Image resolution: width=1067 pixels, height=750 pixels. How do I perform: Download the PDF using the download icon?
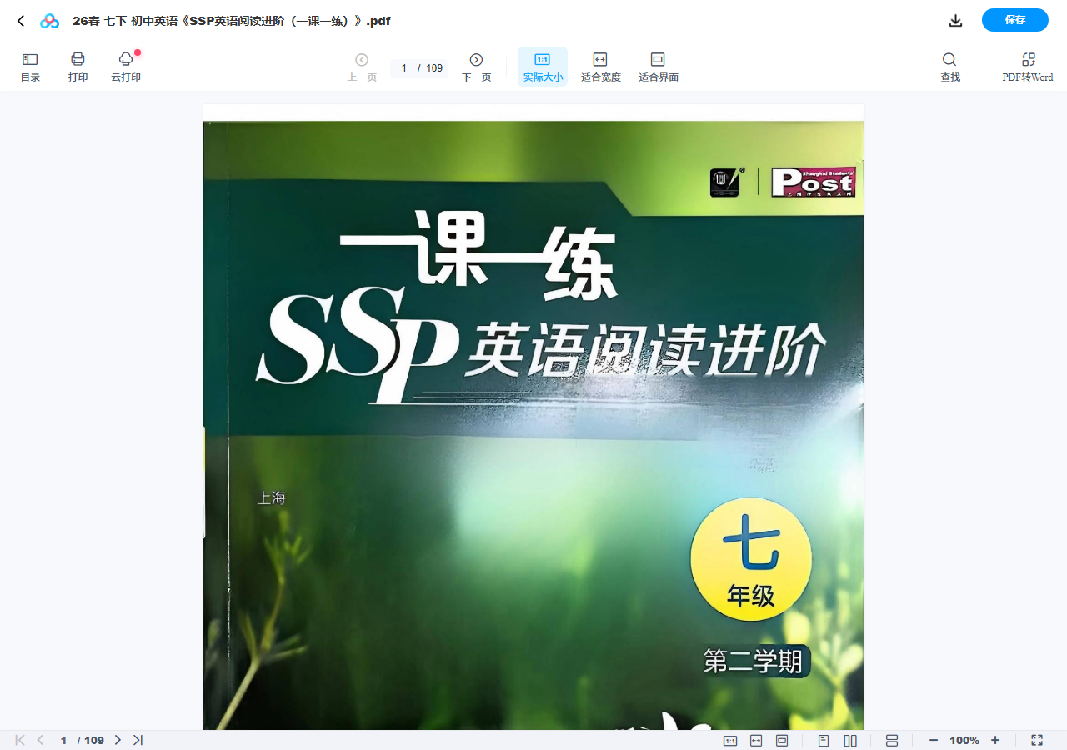click(956, 21)
